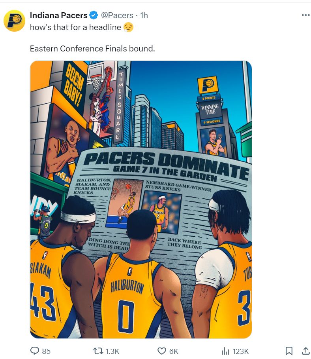Image resolution: width=311 pixels, height=359 pixels.
Task: Like the post with the heart icon
Action: coord(162,351)
